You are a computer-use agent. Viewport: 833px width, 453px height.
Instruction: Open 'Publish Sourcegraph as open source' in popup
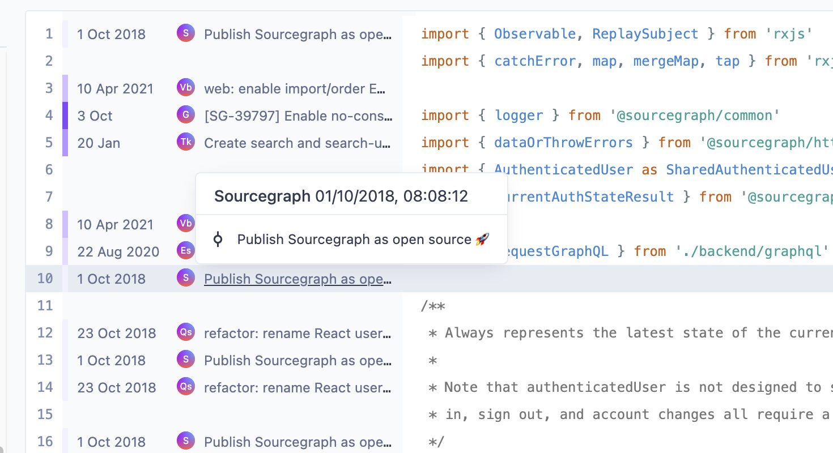tap(363, 240)
